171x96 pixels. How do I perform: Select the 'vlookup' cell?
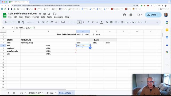[13, 48]
